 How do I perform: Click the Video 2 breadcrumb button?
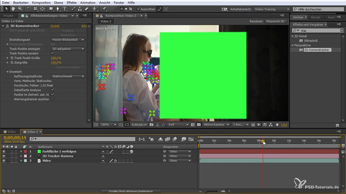click(x=106, y=21)
